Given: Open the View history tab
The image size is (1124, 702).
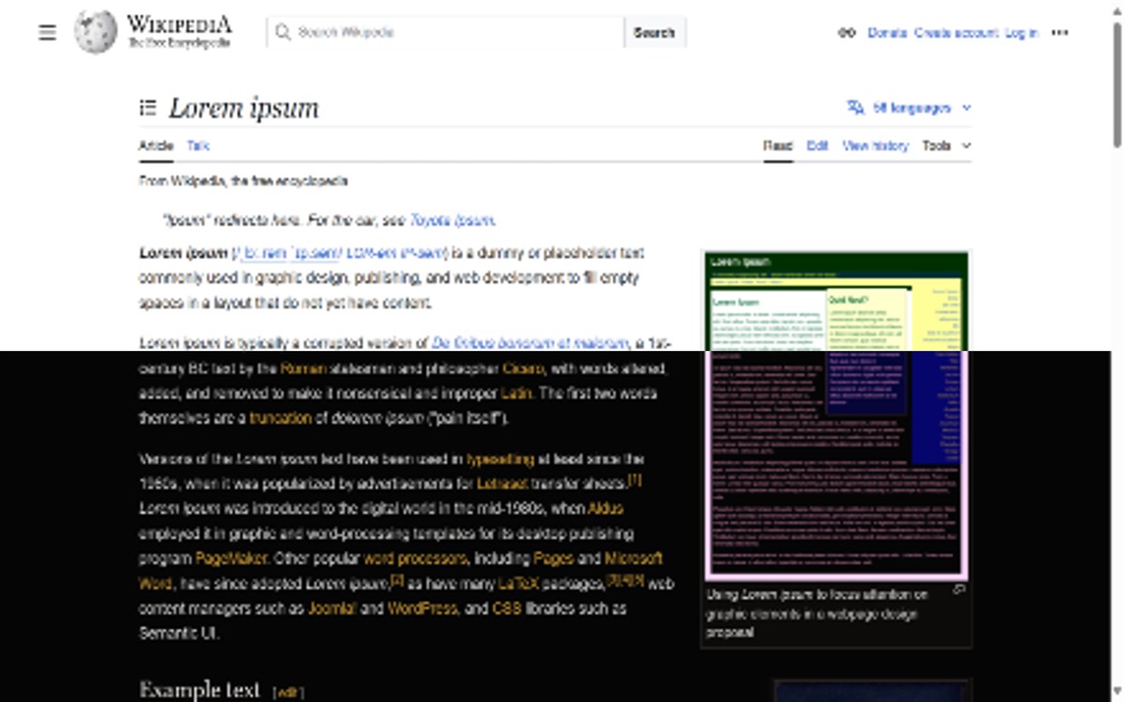Looking at the screenshot, I should pos(876,146).
